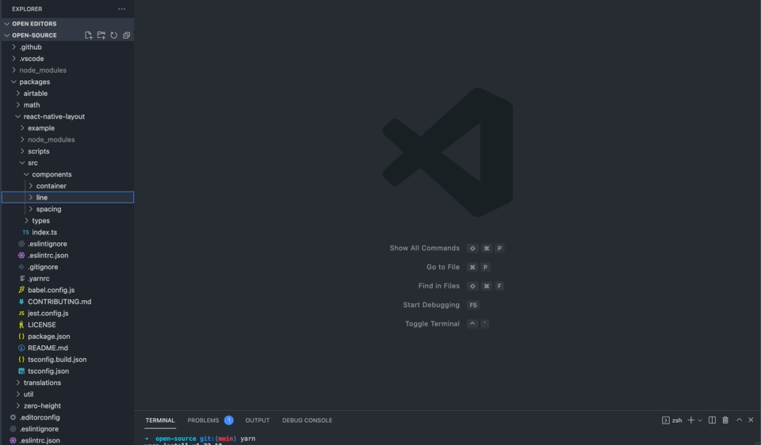The height and width of the screenshot is (445, 761).
Task: Refresh the explorer tree
Action: pyautogui.click(x=113, y=36)
